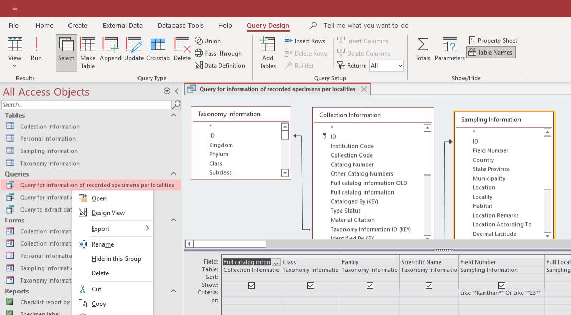The height and width of the screenshot is (315, 571).
Task: Switch to the Home ribbon tab
Action: [x=44, y=26]
